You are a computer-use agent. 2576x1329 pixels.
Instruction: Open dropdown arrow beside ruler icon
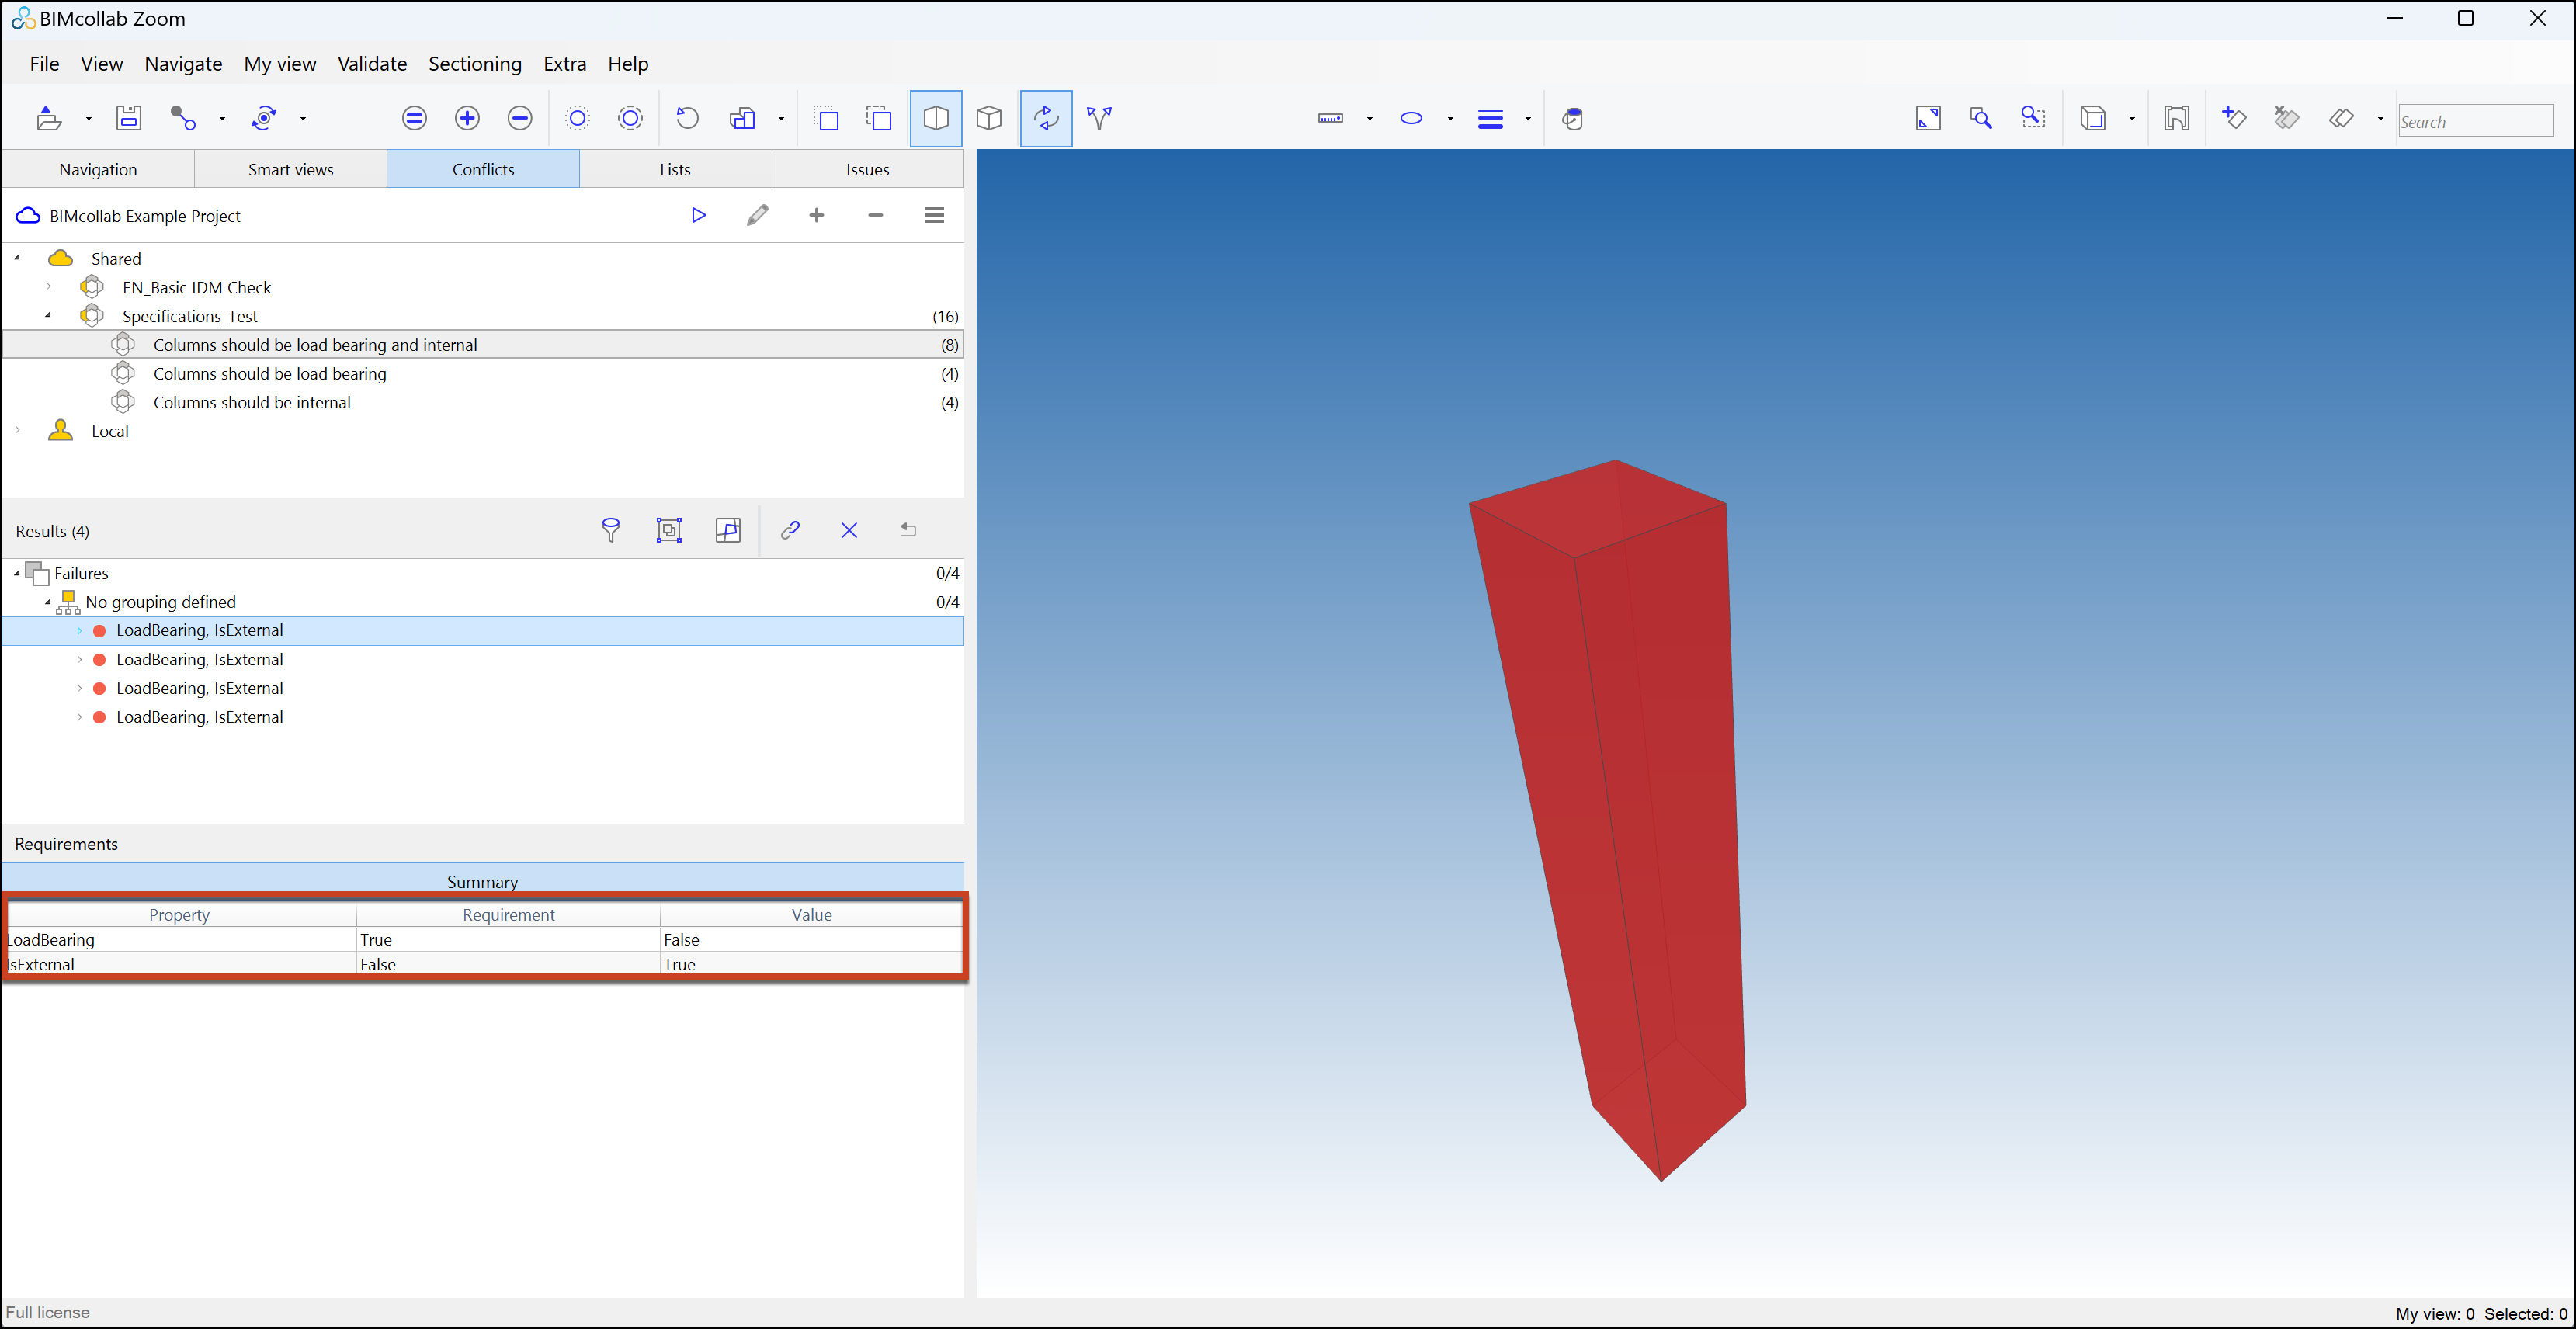tap(1369, 119)
